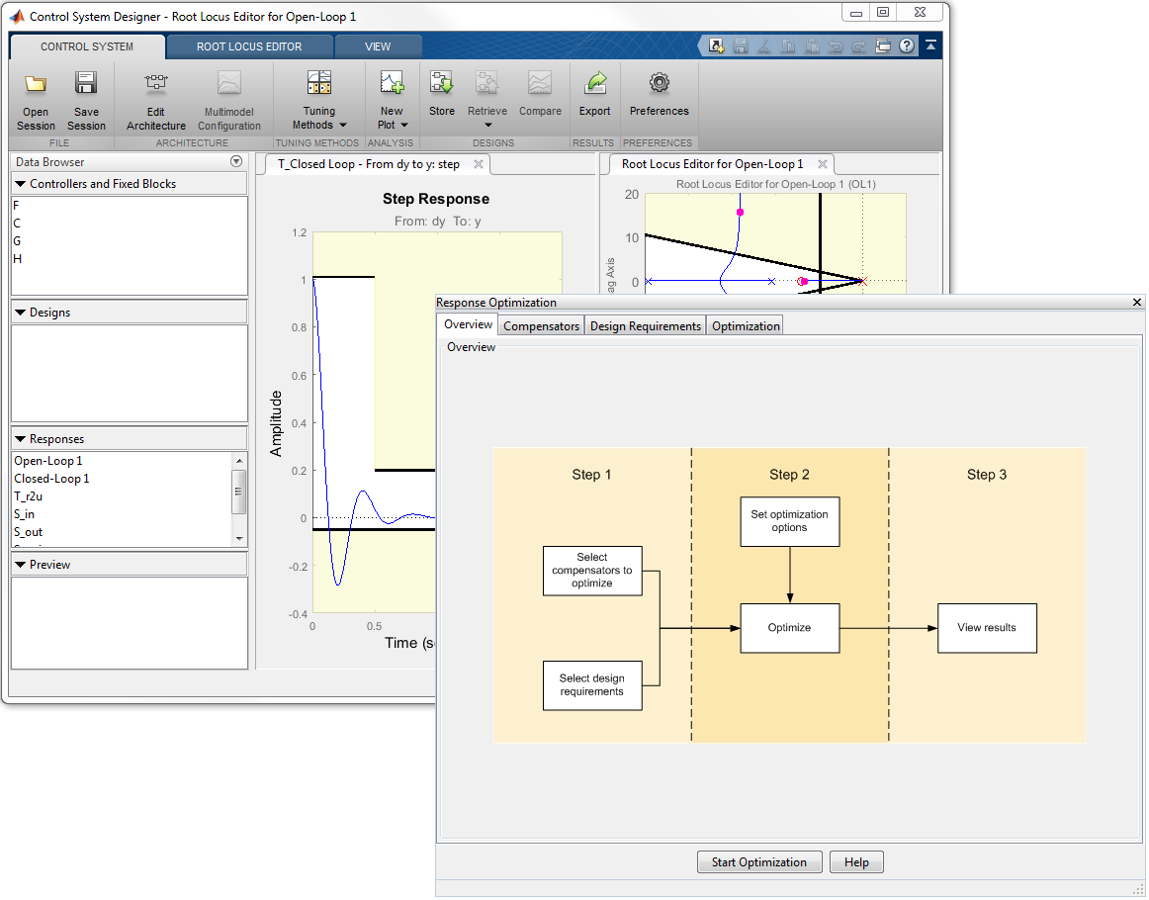
Task: Click the Select design requirements box
Action: [592, 685]
